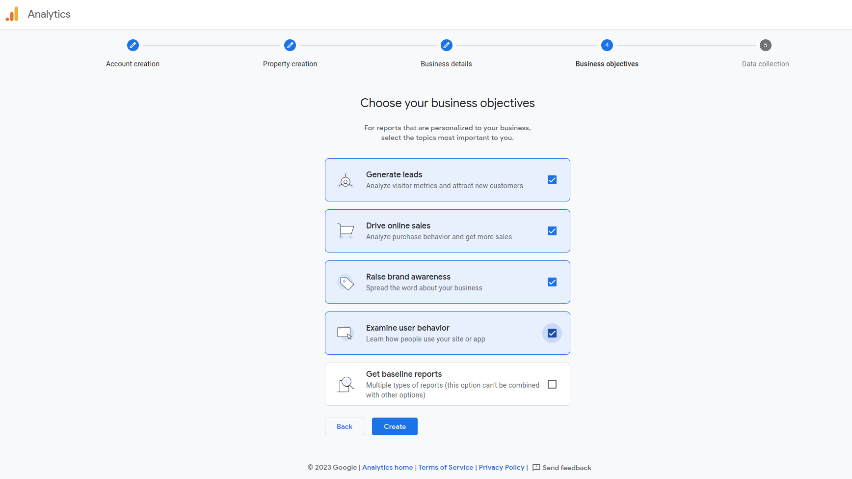This screenshot has width=852, height=479.
Task: Open Send feedback in the footer
Action: coord(562,468)
